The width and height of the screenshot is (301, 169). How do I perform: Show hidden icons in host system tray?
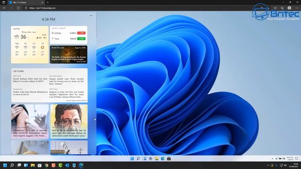pyautogui.click(x=268, y=165)
